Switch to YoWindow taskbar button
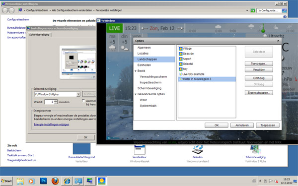Viewport: 298px width, 186px height. coord(101,181)
